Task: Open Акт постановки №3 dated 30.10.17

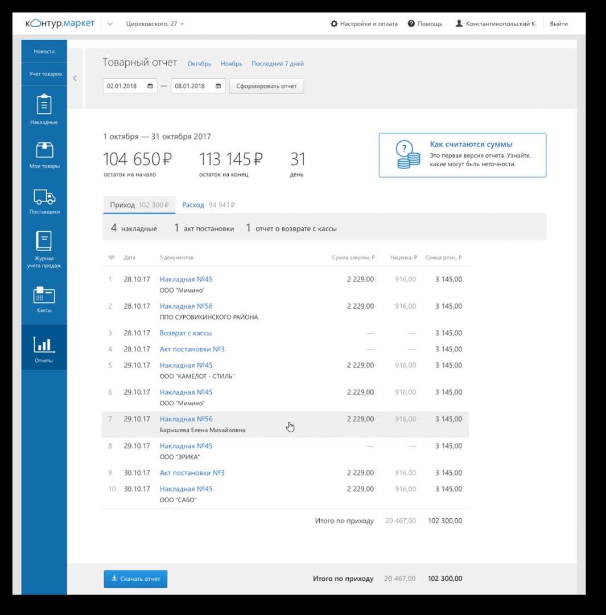Action: [x=192, y=473]
